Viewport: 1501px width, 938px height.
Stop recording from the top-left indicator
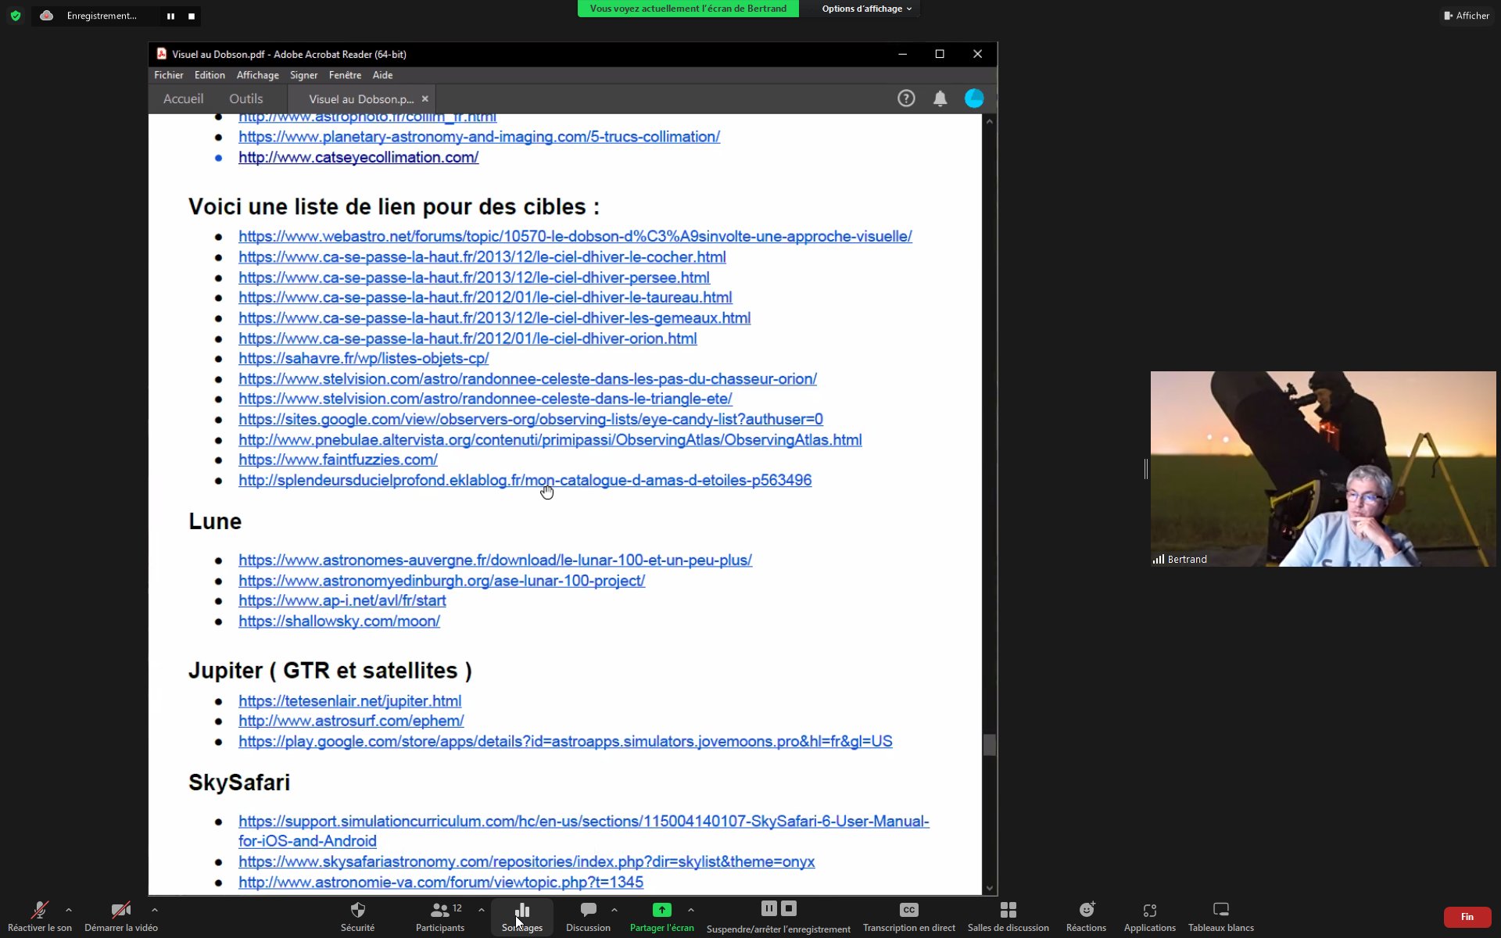[x=192, y=16]
